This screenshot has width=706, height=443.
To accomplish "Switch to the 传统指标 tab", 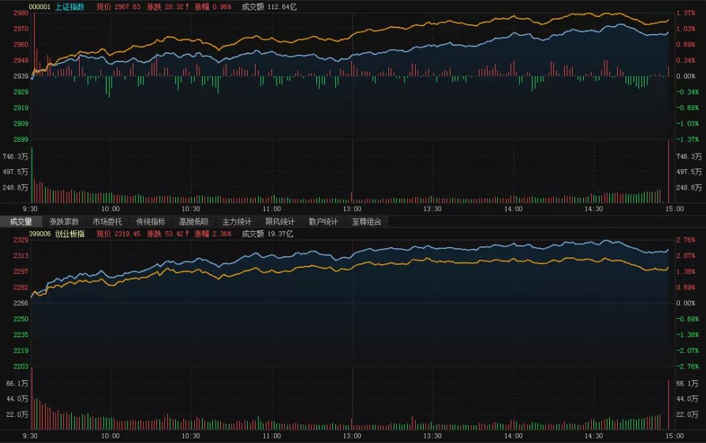I will [x=150, y=222].
